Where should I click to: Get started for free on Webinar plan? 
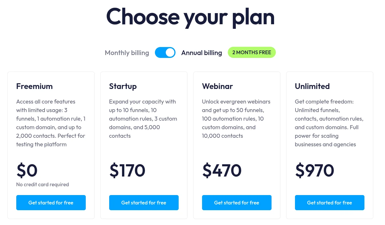pos(237,202)
